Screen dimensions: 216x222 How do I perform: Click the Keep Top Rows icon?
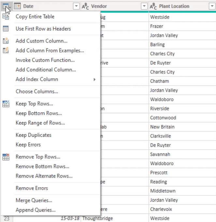coord(6,104)
